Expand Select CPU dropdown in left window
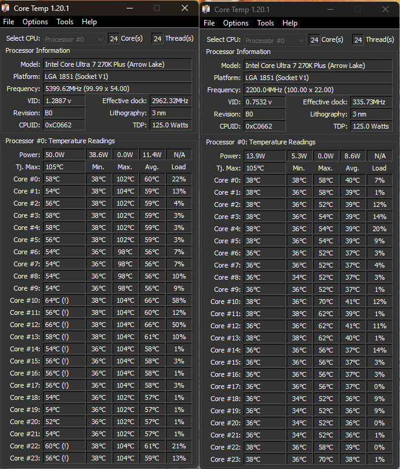The width and height of the screenshot is (400, 469). (74, 39)
